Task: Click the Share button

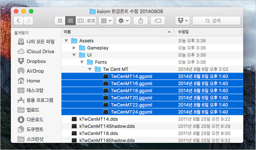Action: (141, 21)
